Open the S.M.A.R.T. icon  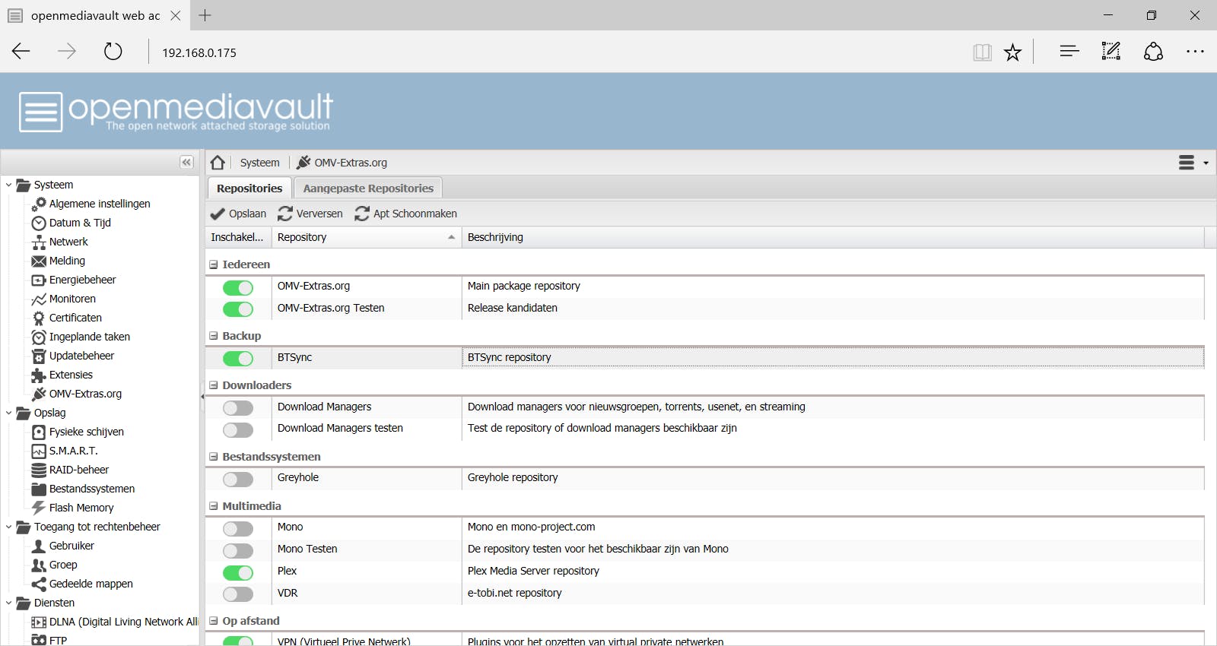point(39,451)
